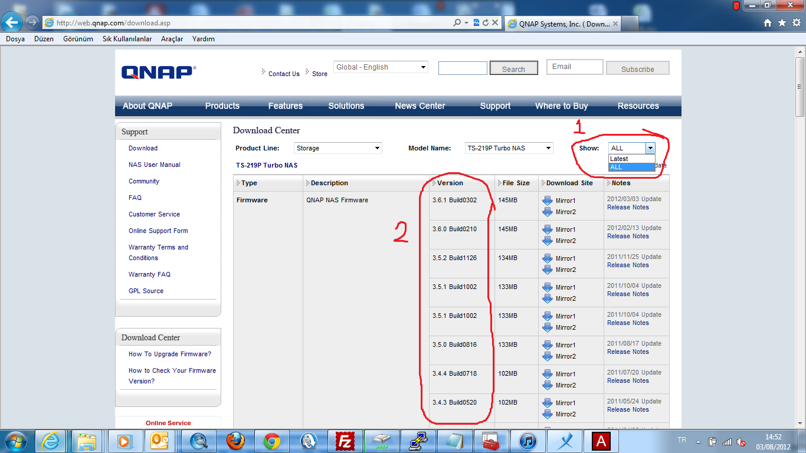This screenshot has height=453, width=806.
Task: Open the Contact Us link
Action: [284, 74]
